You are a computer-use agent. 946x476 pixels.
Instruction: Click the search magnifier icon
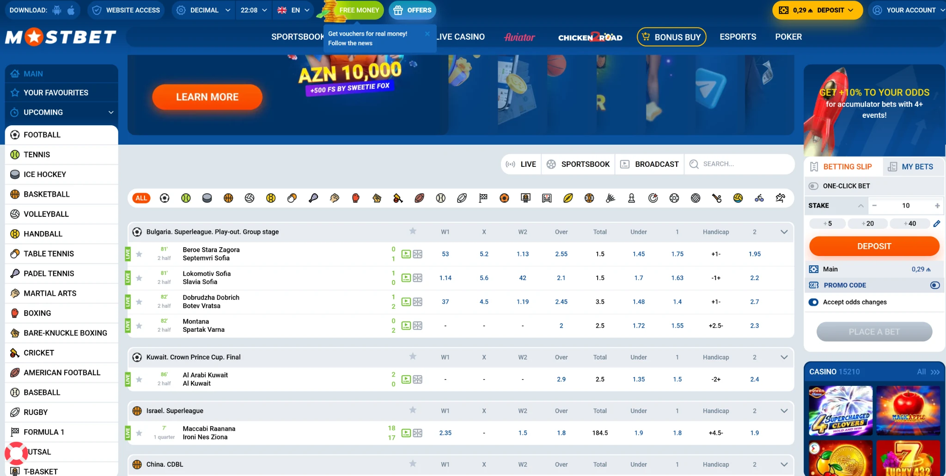(694, 164)
